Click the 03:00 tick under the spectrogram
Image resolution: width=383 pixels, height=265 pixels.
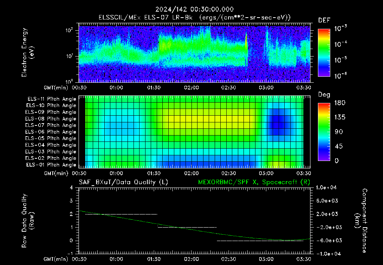coord(266,88)
